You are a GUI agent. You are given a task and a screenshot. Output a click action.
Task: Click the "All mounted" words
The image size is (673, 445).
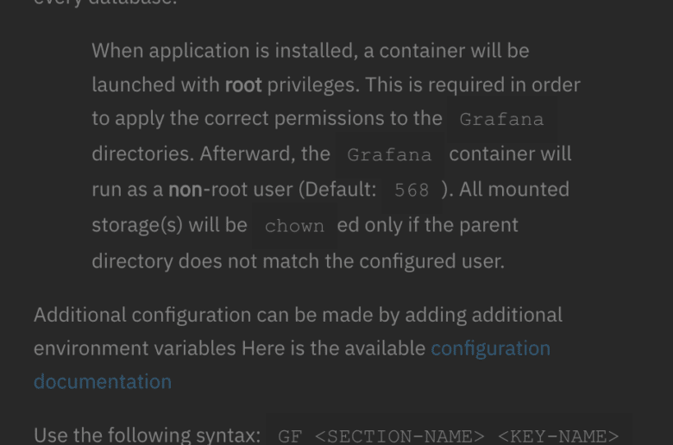[514, 189]
